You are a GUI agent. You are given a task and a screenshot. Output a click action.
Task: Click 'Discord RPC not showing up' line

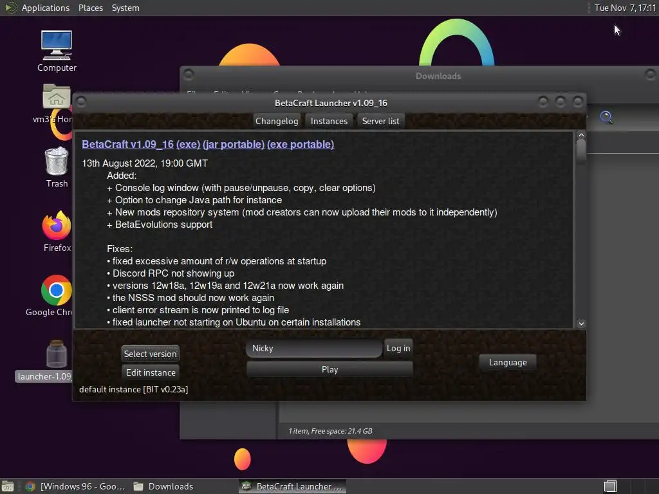pos(171,273)
